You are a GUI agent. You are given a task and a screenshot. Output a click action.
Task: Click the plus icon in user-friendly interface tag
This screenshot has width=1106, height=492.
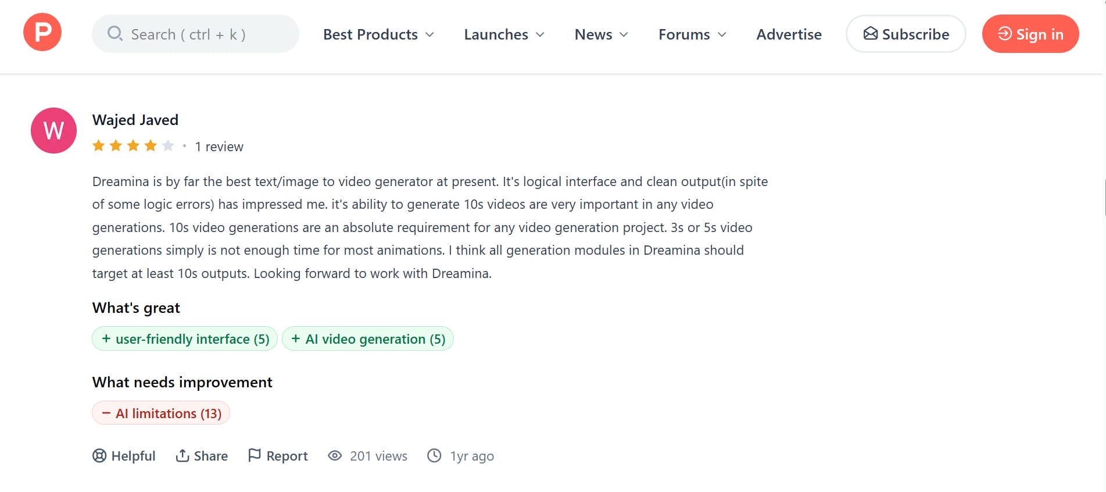[x=106, y=338]
